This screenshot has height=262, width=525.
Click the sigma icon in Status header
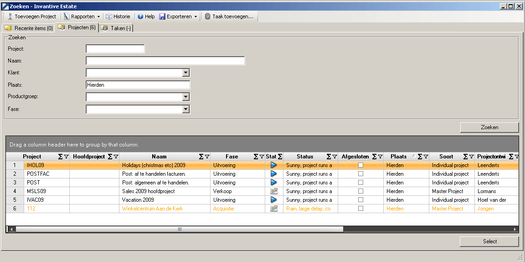(329, 157)
